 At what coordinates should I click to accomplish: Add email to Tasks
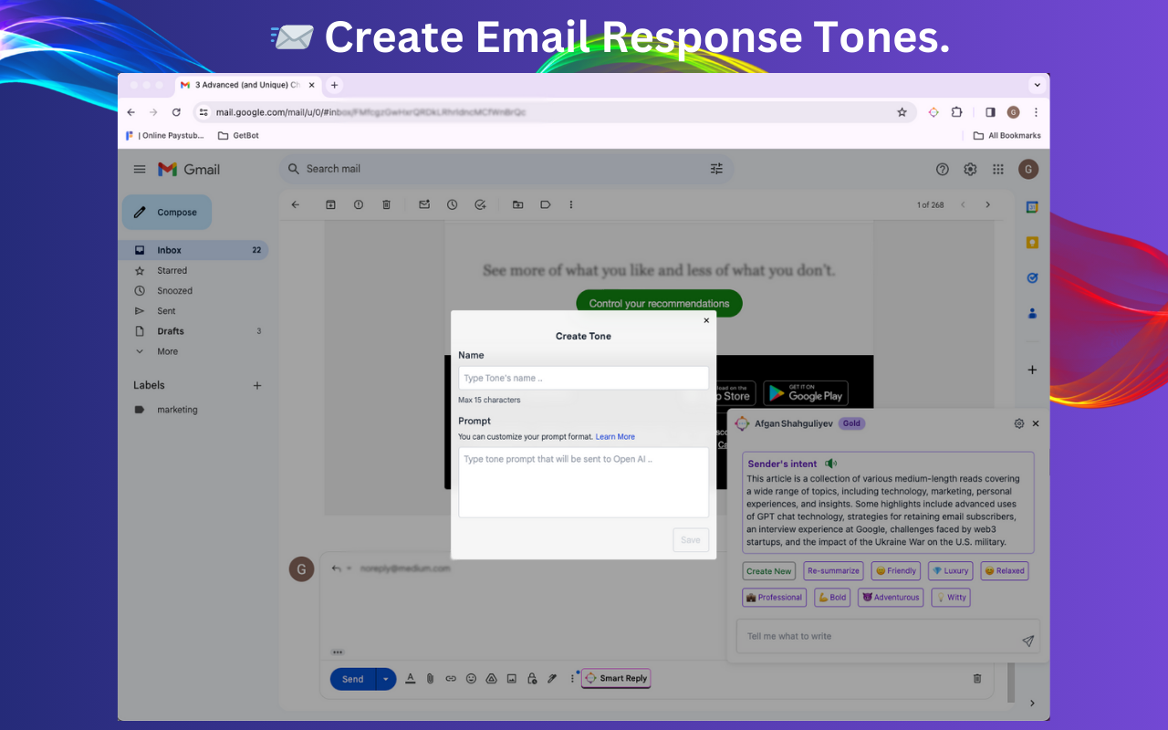pos(480,204)
